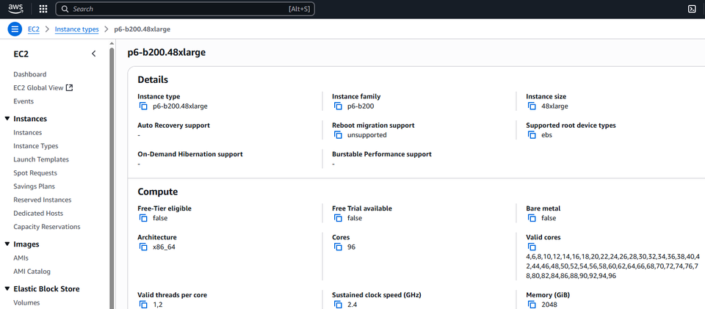Focus the AWS search field

tap(185, 9)
